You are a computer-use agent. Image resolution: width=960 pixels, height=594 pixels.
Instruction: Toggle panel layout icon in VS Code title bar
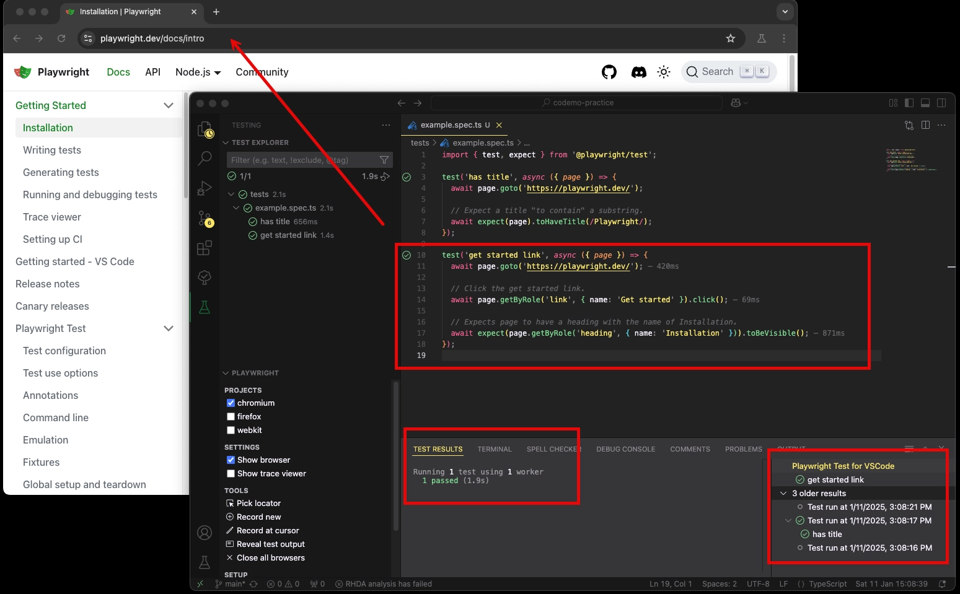click(925, 103)
